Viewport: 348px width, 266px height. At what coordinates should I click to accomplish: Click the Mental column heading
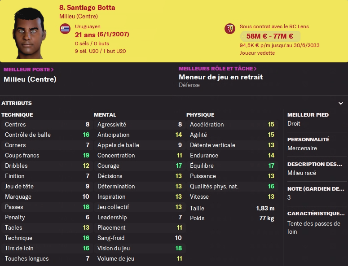coord(105,115)
